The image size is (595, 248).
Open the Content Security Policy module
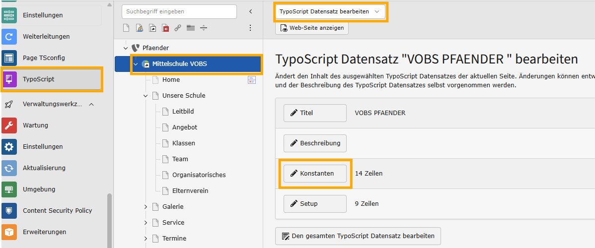[x=57, y=211]
